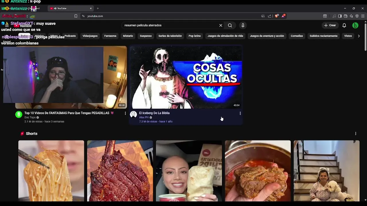Viewport: 367px width, 206px height.
Task: Open the tab search icon in the toolbar
Action: pos(325,16)
